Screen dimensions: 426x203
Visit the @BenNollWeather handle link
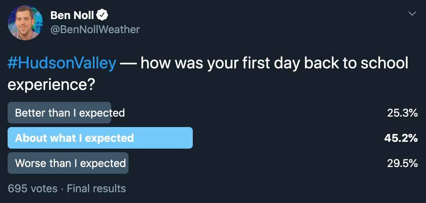95,29
